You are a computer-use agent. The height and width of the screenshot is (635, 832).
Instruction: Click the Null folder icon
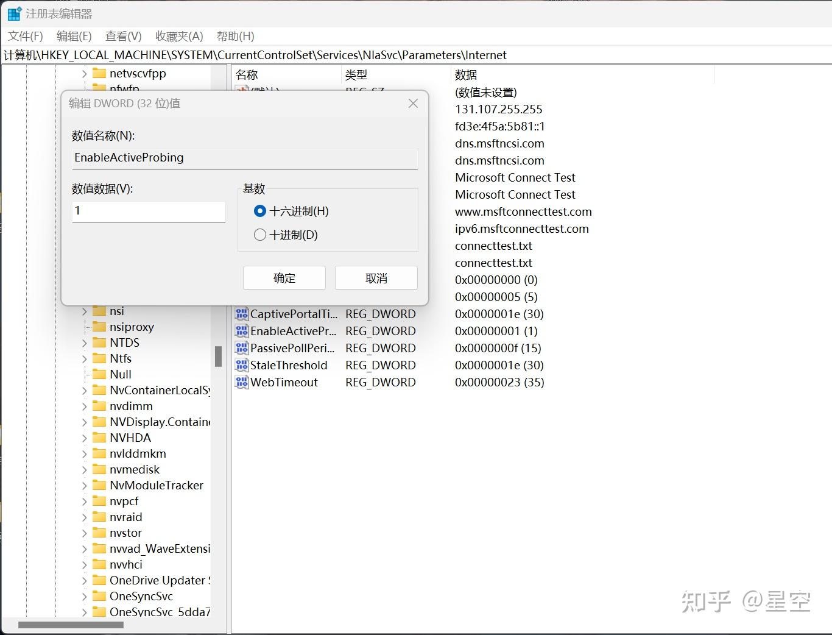coord(99,374)
